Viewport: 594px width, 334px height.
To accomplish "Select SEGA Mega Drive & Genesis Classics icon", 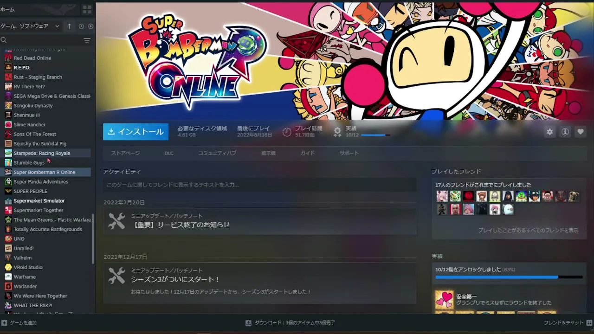I will 8,96.
